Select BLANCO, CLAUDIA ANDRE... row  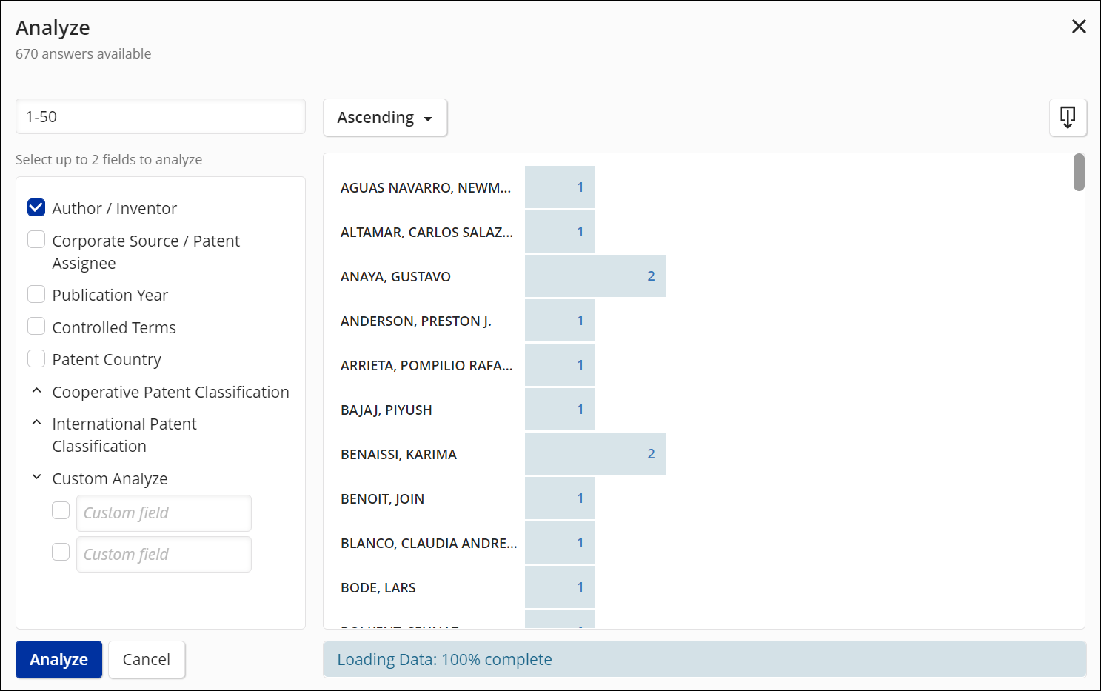429,543
